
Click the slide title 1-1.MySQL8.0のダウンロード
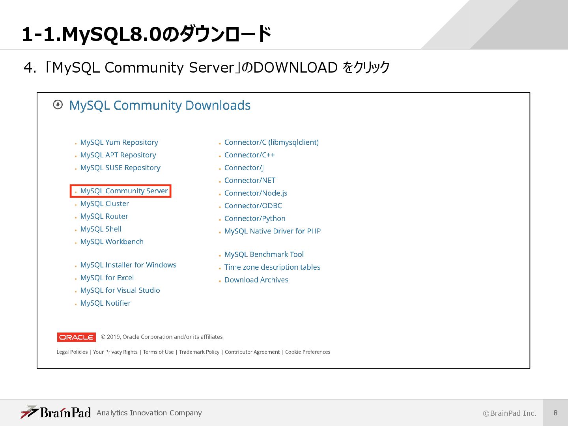(x=147, y=34)
